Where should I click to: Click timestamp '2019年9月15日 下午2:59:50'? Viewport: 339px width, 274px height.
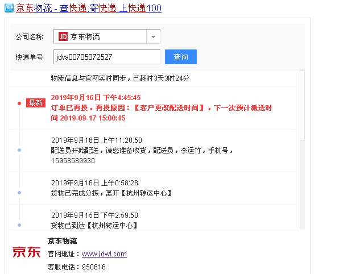pos(94,215)
